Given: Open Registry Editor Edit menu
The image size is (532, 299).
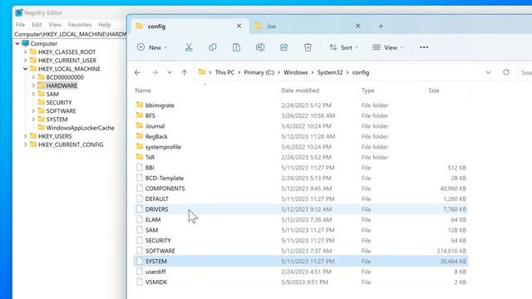Looking at the screenshot, I should 37,25.
